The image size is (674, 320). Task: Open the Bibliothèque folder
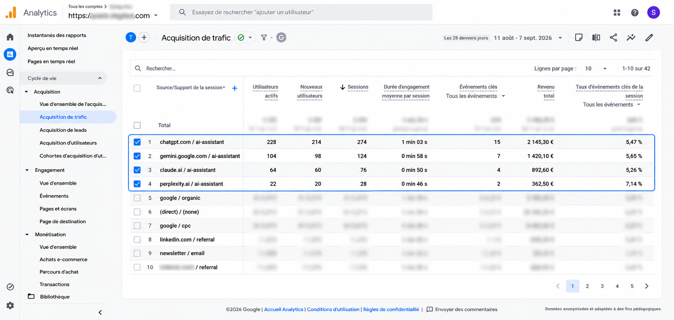click(x=49, y=297)
